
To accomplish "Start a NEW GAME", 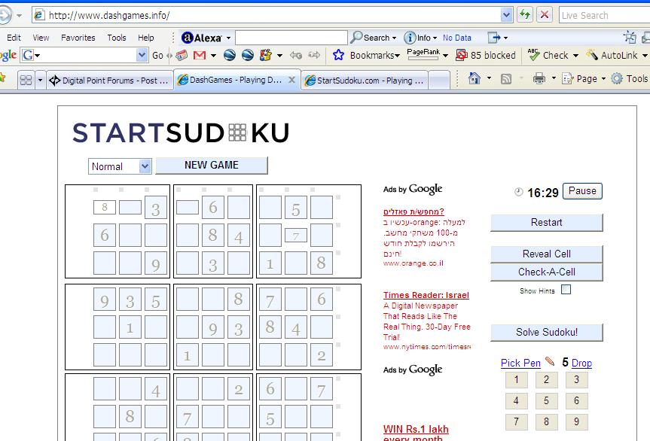I will [x=212, y=166].
